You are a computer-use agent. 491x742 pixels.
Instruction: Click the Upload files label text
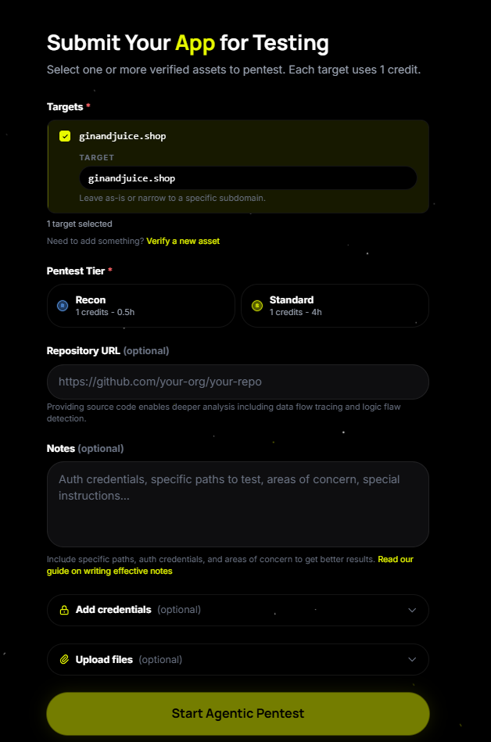coord(104,660)
